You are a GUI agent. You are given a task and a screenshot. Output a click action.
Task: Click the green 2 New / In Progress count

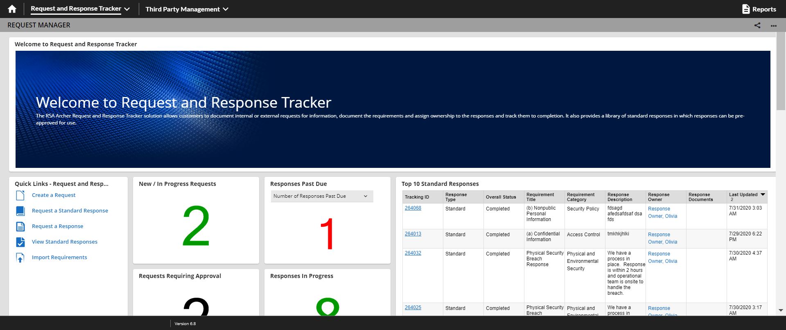[196, 226]
